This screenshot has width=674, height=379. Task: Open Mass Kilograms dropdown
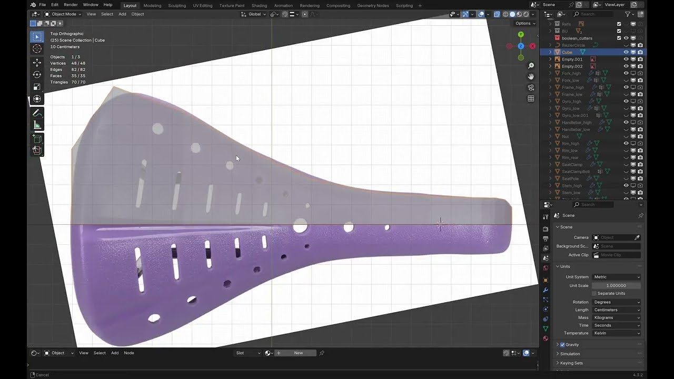(x=617, y=317)
